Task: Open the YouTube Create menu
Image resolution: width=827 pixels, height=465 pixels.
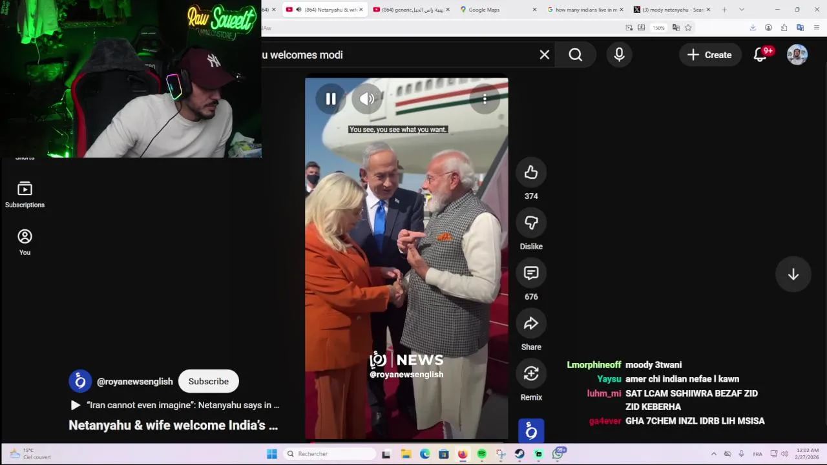Action: pyautogui.click(x=709, y=55)
